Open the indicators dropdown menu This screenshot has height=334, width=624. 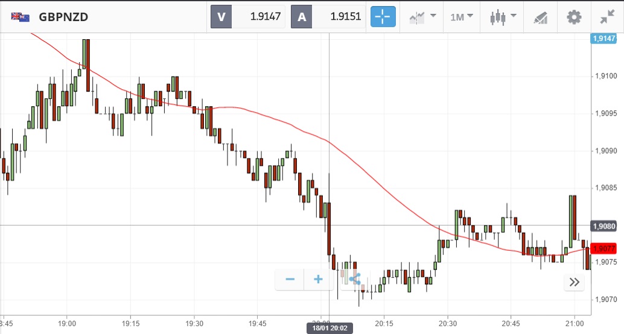click(x=422, y=17)
